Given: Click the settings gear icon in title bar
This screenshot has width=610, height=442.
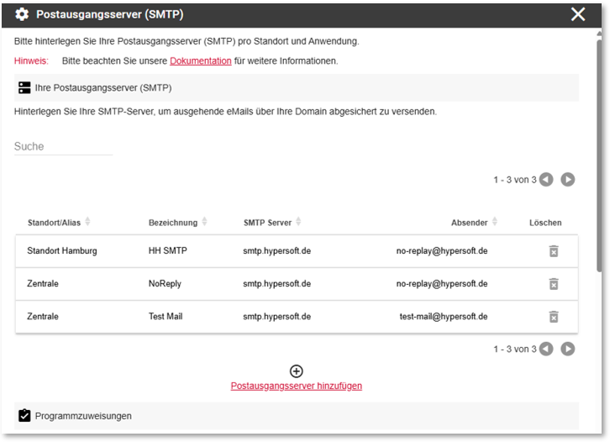Looking at the screenshot, I should [x=22, y=14].
